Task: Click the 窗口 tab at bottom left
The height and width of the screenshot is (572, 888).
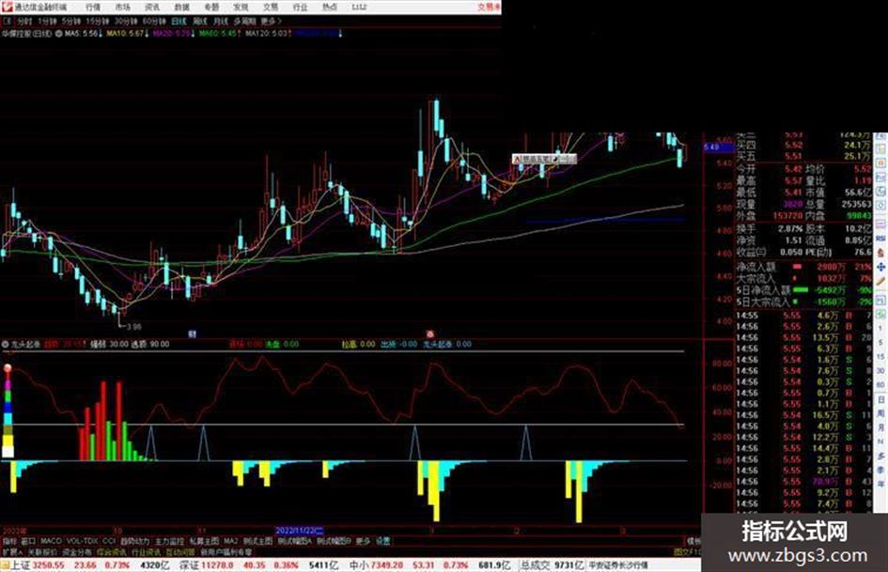Action: (x=28, y=541)
